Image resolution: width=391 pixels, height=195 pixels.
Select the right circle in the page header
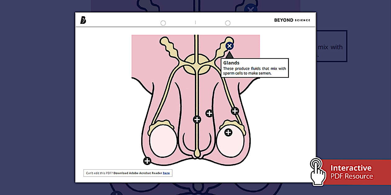pos(228,23)
